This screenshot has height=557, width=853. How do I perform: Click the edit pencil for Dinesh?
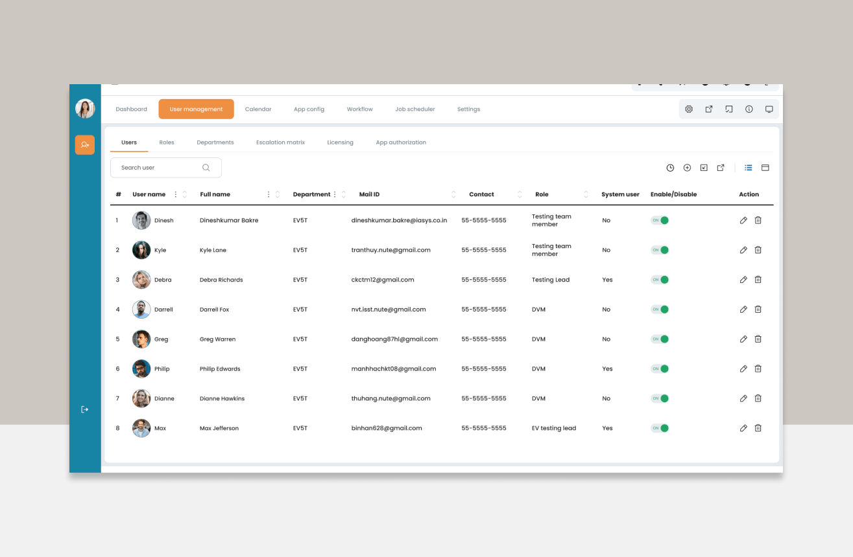coord(743,220)
